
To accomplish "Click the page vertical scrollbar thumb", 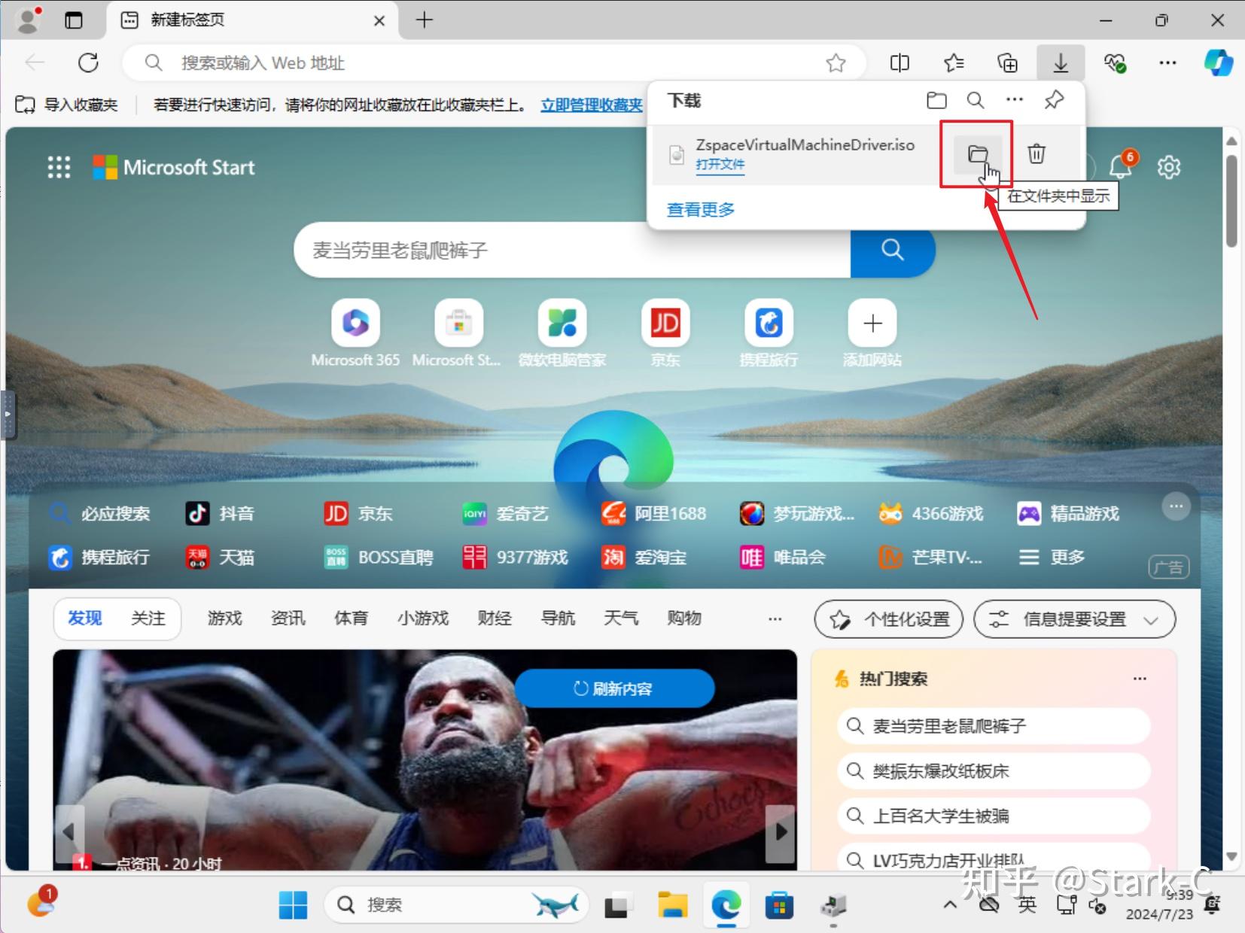I will [x=1231, y=200].
